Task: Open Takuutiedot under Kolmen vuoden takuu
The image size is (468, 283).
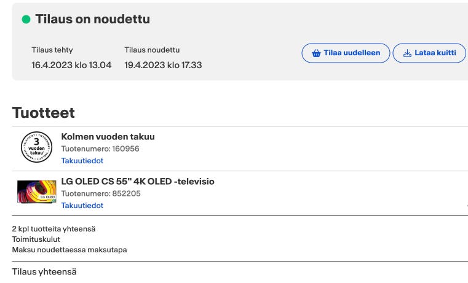Action: pos(82,161)
